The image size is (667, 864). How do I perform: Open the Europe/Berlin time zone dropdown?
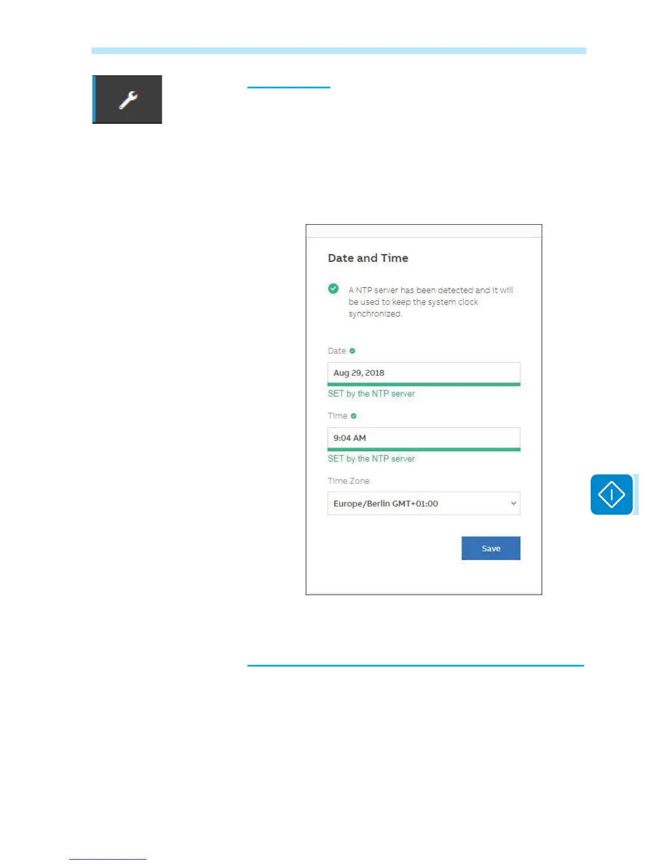pyautogui.click(x=424, y=503)
